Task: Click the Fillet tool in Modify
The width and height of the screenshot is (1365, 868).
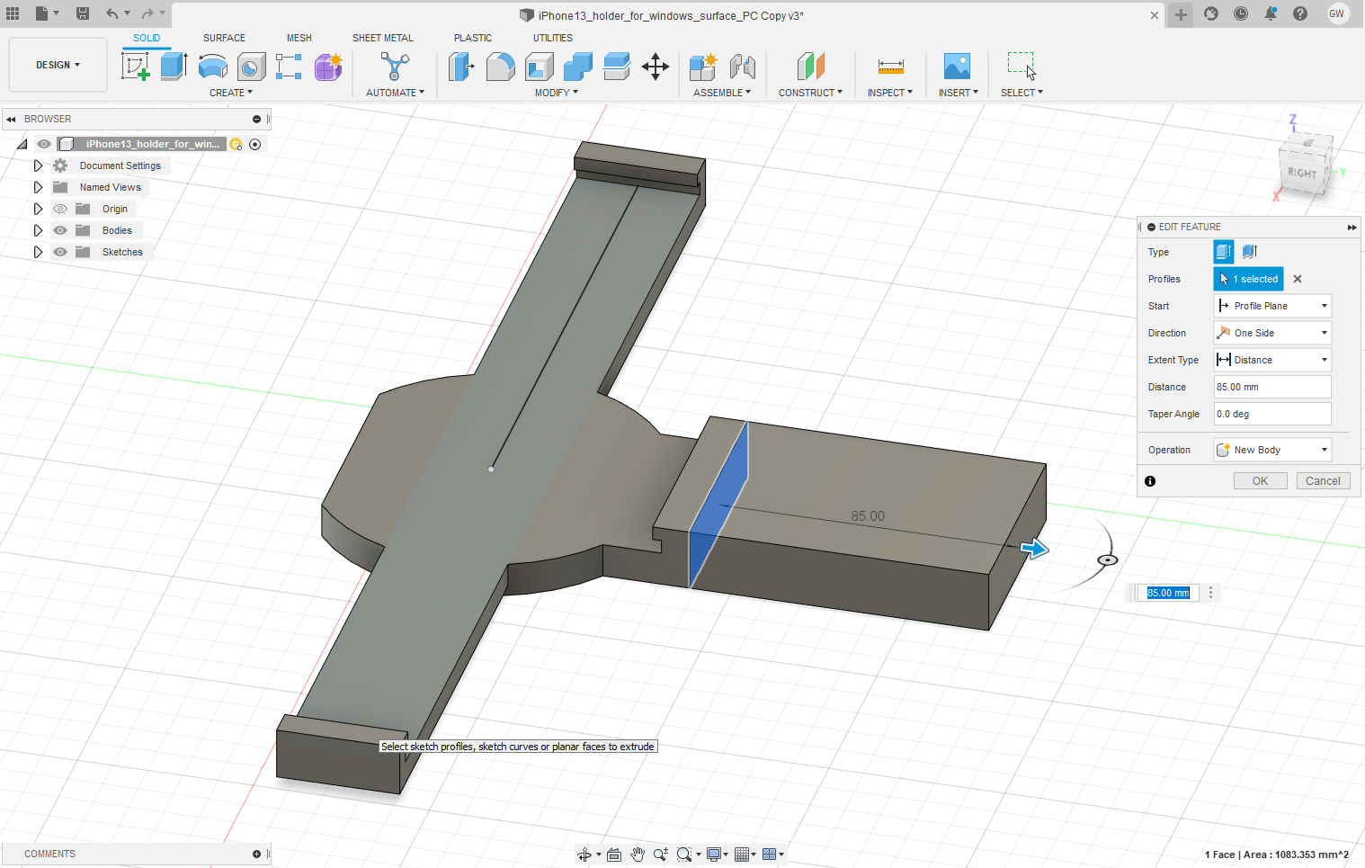Action: 500,67
